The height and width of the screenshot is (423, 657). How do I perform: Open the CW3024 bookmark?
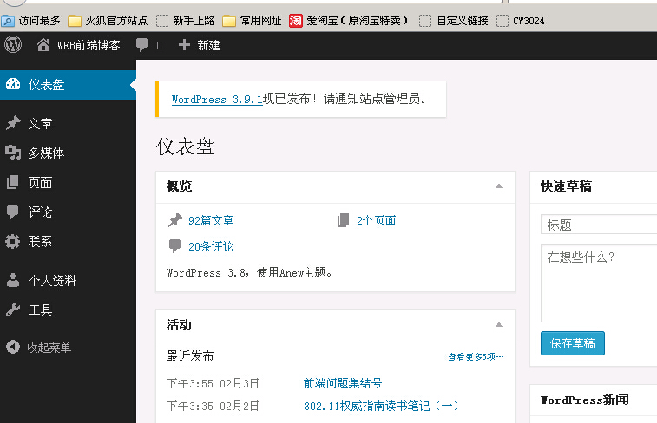[521, 21]
